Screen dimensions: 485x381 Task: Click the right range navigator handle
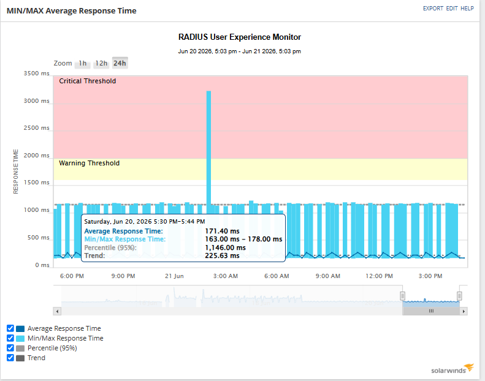pos(459,296)
